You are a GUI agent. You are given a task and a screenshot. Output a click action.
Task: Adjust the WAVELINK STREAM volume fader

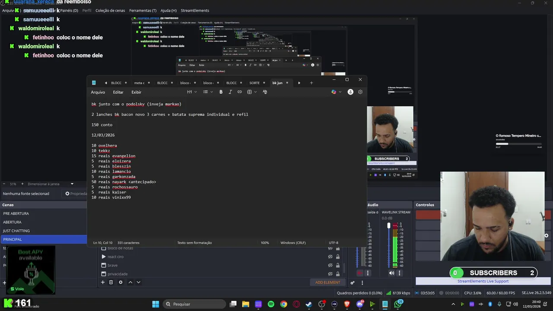click(x=389, y=225)
